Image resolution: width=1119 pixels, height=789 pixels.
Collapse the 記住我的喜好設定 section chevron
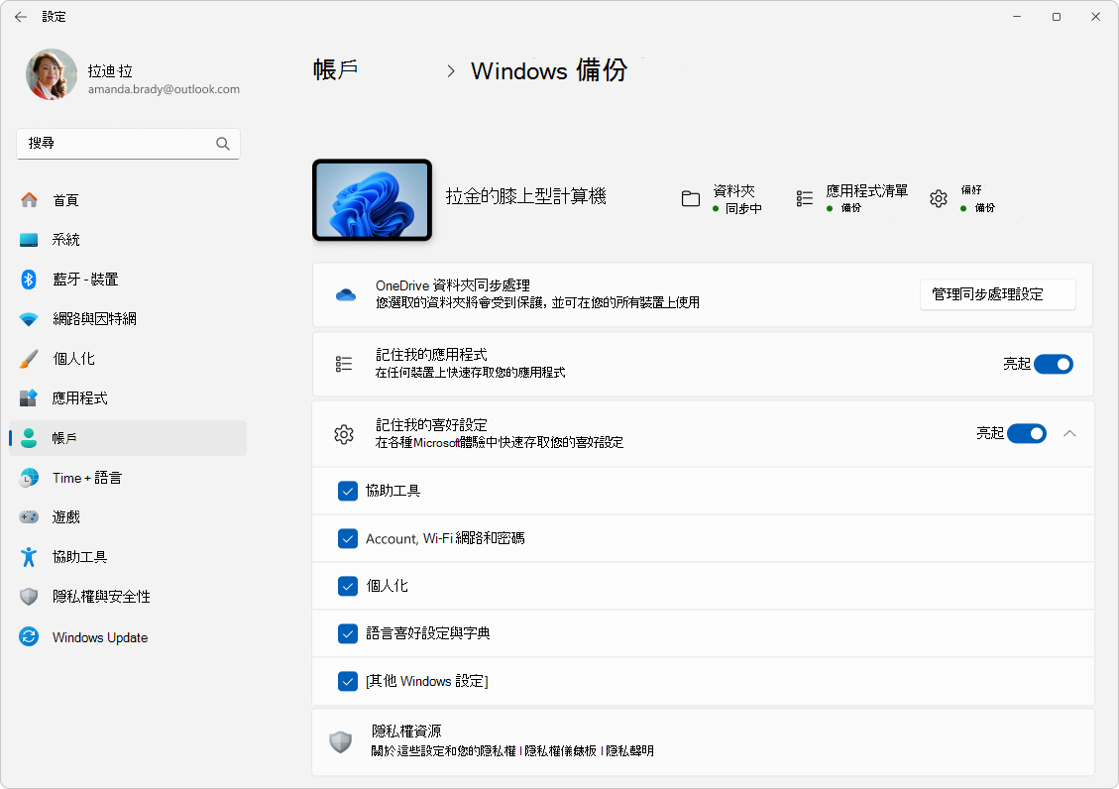tap(1069, 434)
